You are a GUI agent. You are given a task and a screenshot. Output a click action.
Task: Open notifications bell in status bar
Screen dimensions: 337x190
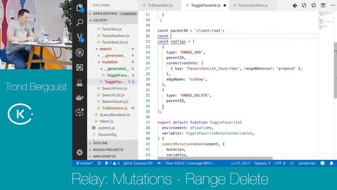pos(331,163)
